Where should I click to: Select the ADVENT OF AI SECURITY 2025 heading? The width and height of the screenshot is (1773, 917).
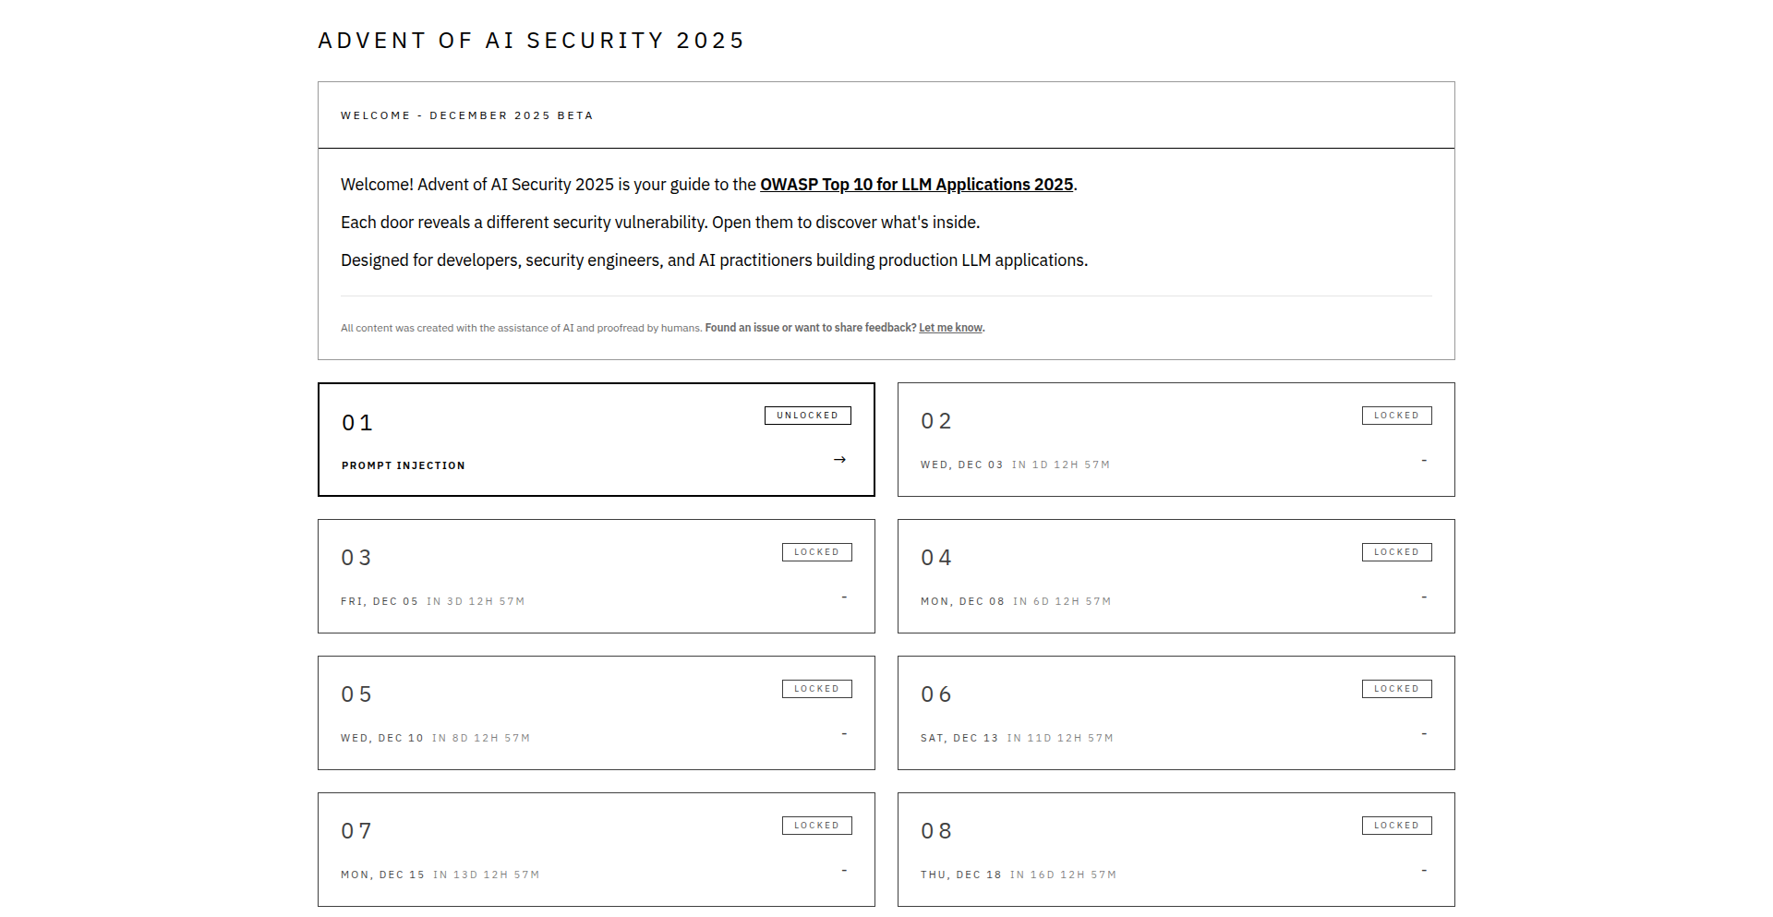point(531,40)
